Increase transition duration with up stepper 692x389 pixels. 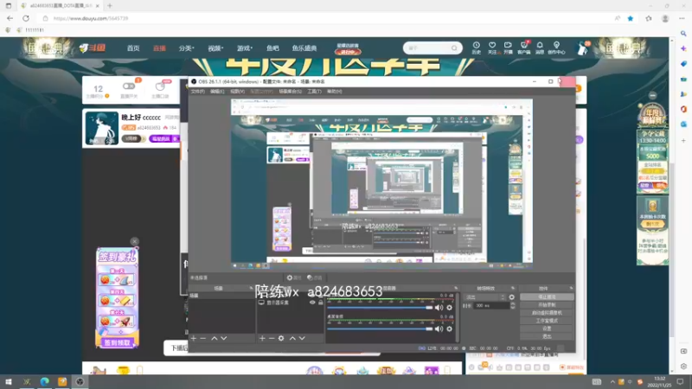512,304
